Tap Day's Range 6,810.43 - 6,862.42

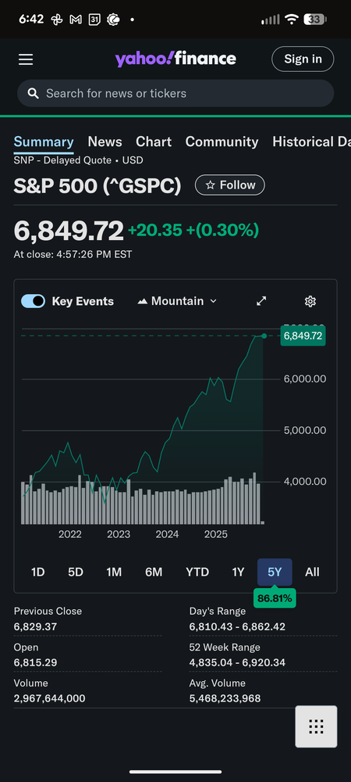[237, 627]
